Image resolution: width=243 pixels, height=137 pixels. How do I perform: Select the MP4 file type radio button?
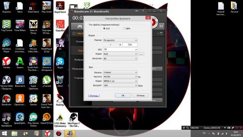click(124, 29)
